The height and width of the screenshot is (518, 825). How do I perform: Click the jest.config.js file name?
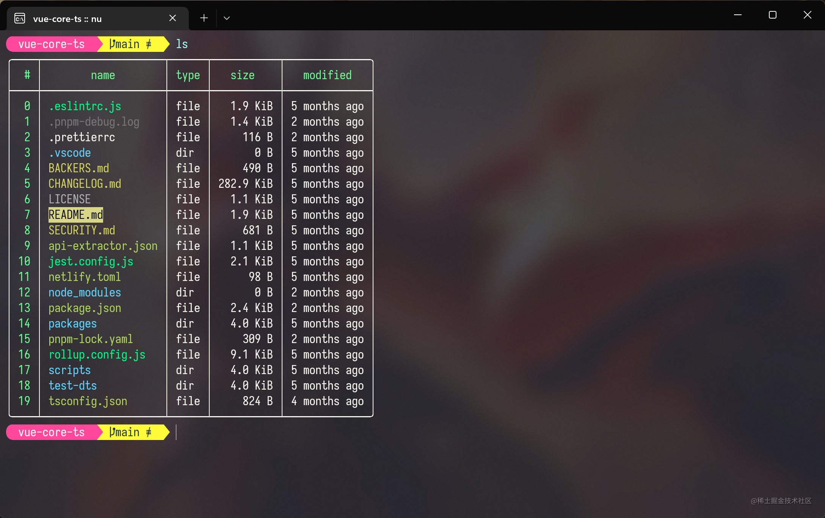tap(91, 262)
